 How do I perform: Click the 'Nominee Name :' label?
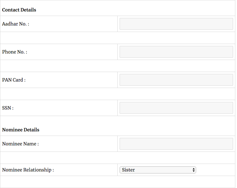click(20, 144)
